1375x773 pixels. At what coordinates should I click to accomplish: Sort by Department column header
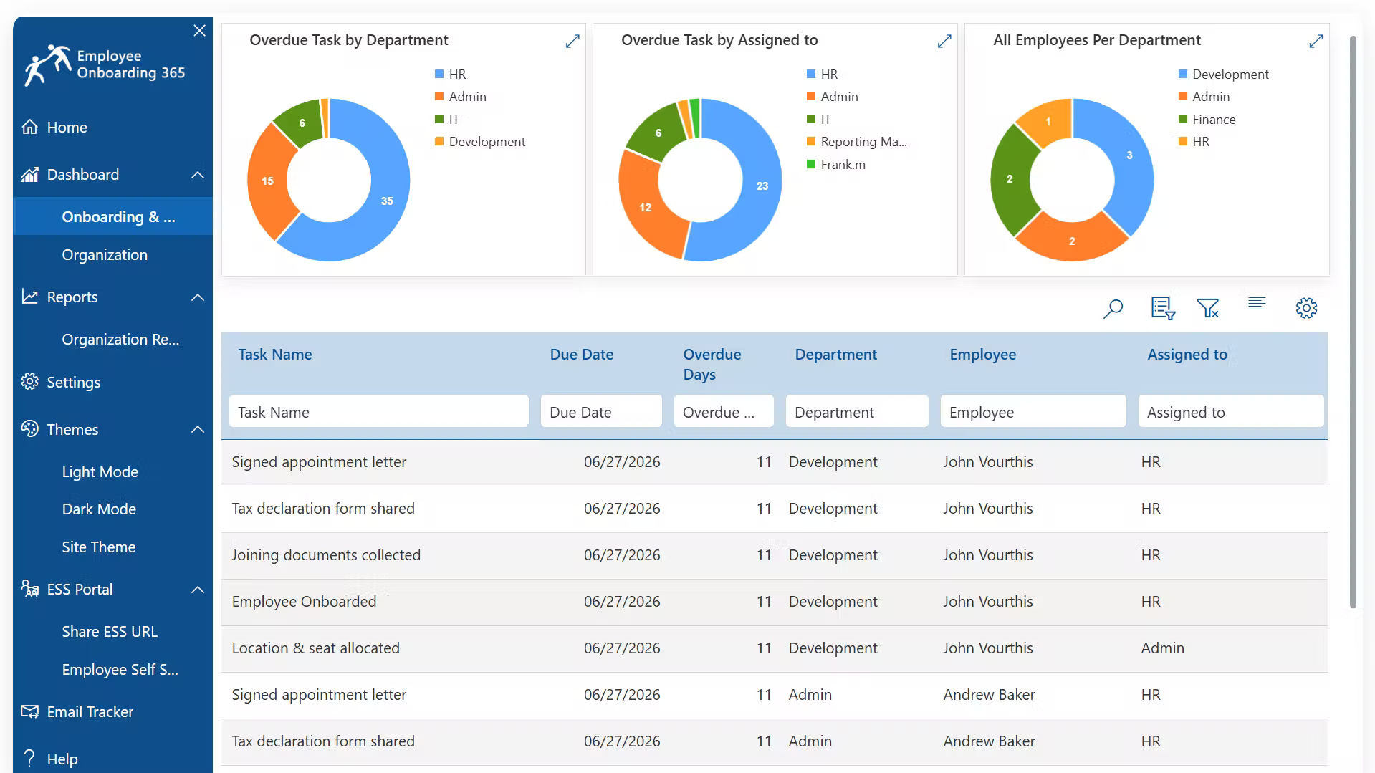(835, 354)
